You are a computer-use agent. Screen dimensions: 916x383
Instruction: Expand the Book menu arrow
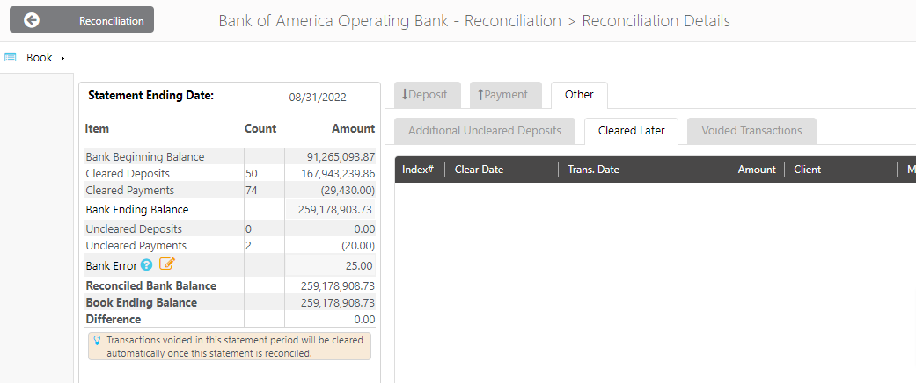[62, 58]
